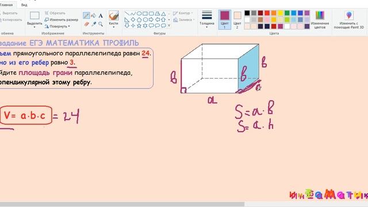Image resolution: width=368 pixels, height=207 pixels.
Task: Click Изменить размер resize button
Action: (x=62, y=20)
